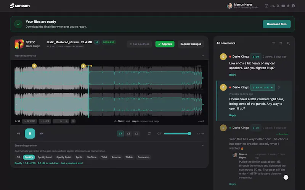Click the All comments heading
Viewport: 305px width, 190px height.
(226, 43)
